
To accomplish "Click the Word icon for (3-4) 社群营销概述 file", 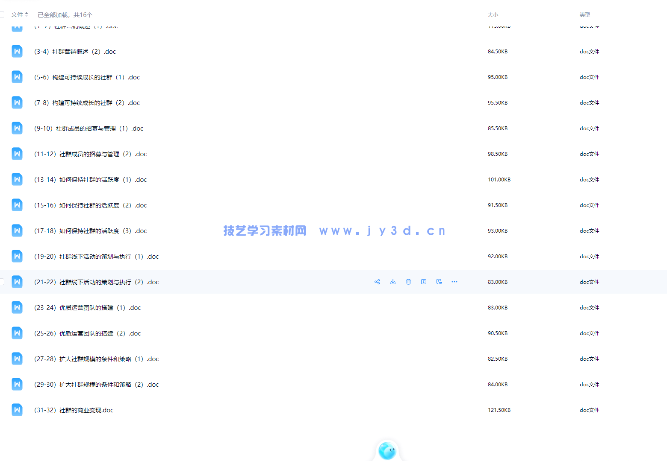I will (17, 52).
